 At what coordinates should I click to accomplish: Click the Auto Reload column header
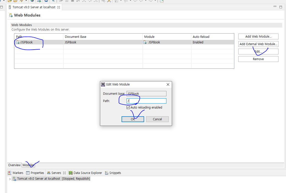pyautogui.click(x=213, y=37)
